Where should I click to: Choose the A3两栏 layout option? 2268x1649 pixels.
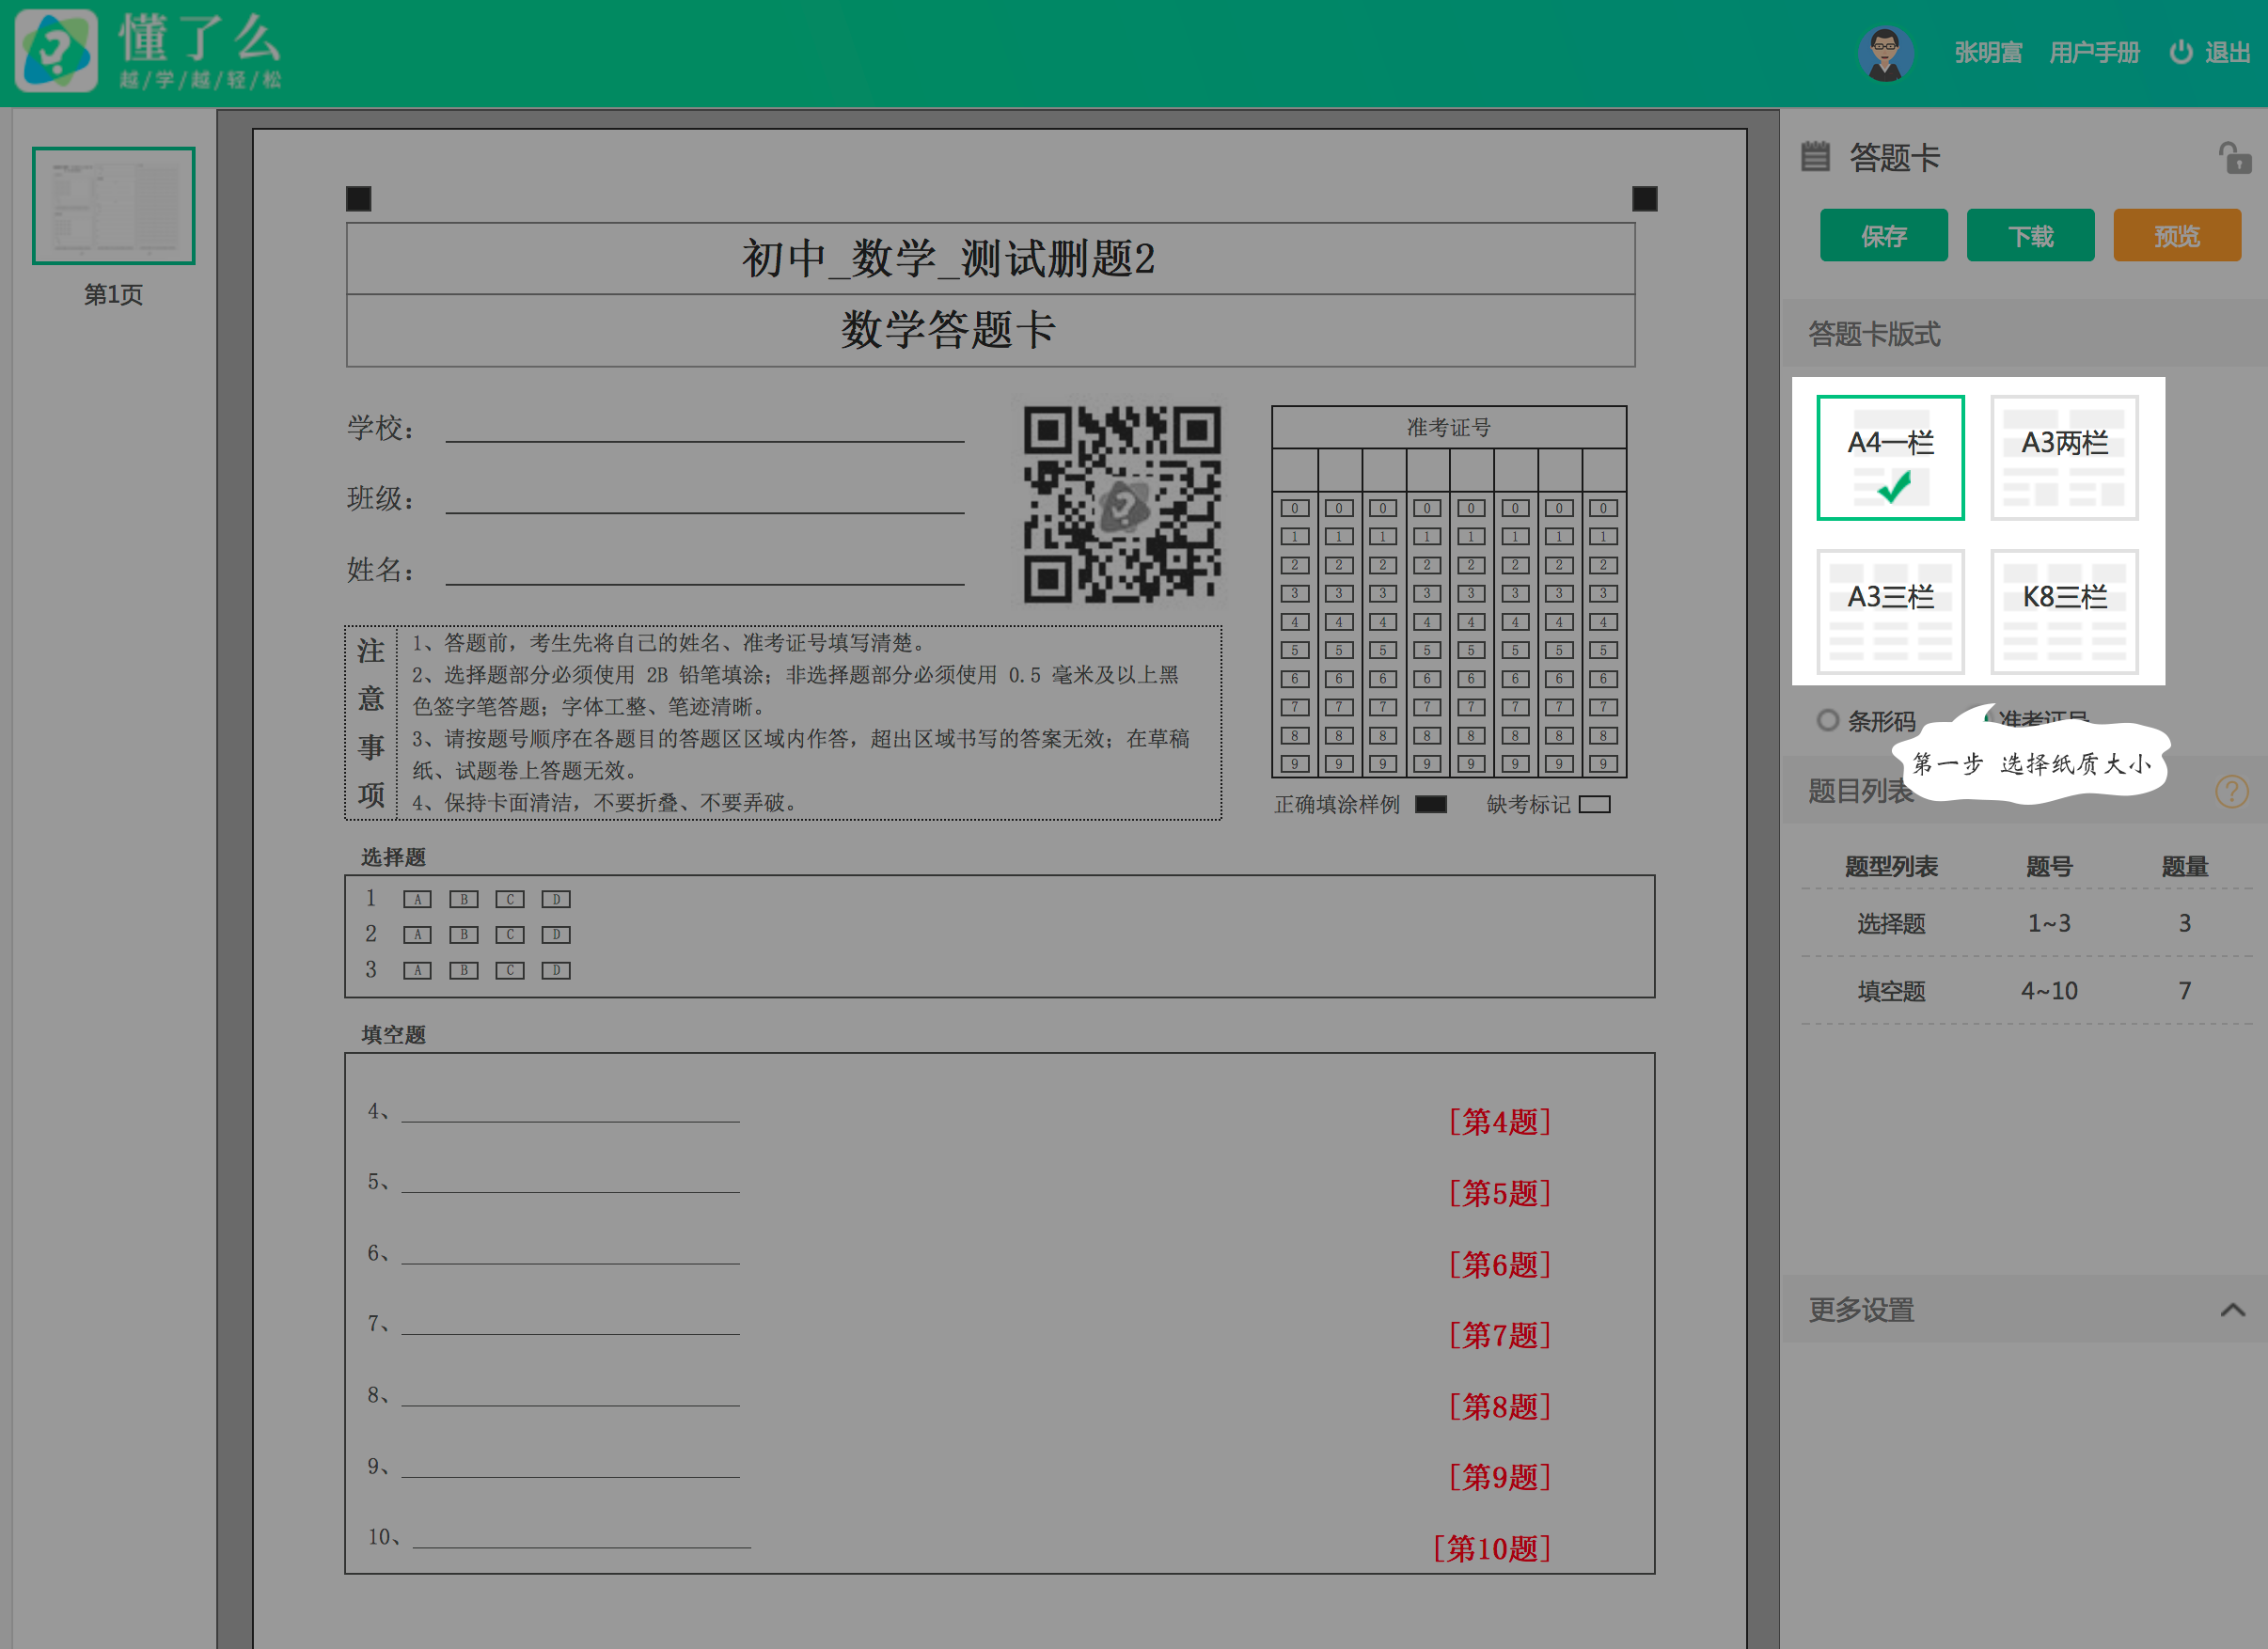click(x=2064, y=458)
